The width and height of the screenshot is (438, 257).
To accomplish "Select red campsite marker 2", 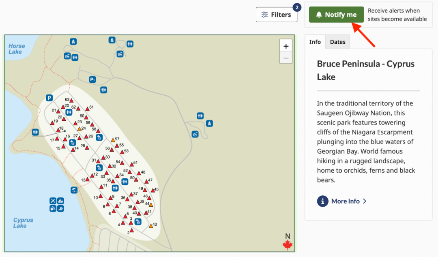I will click(132, 231).
